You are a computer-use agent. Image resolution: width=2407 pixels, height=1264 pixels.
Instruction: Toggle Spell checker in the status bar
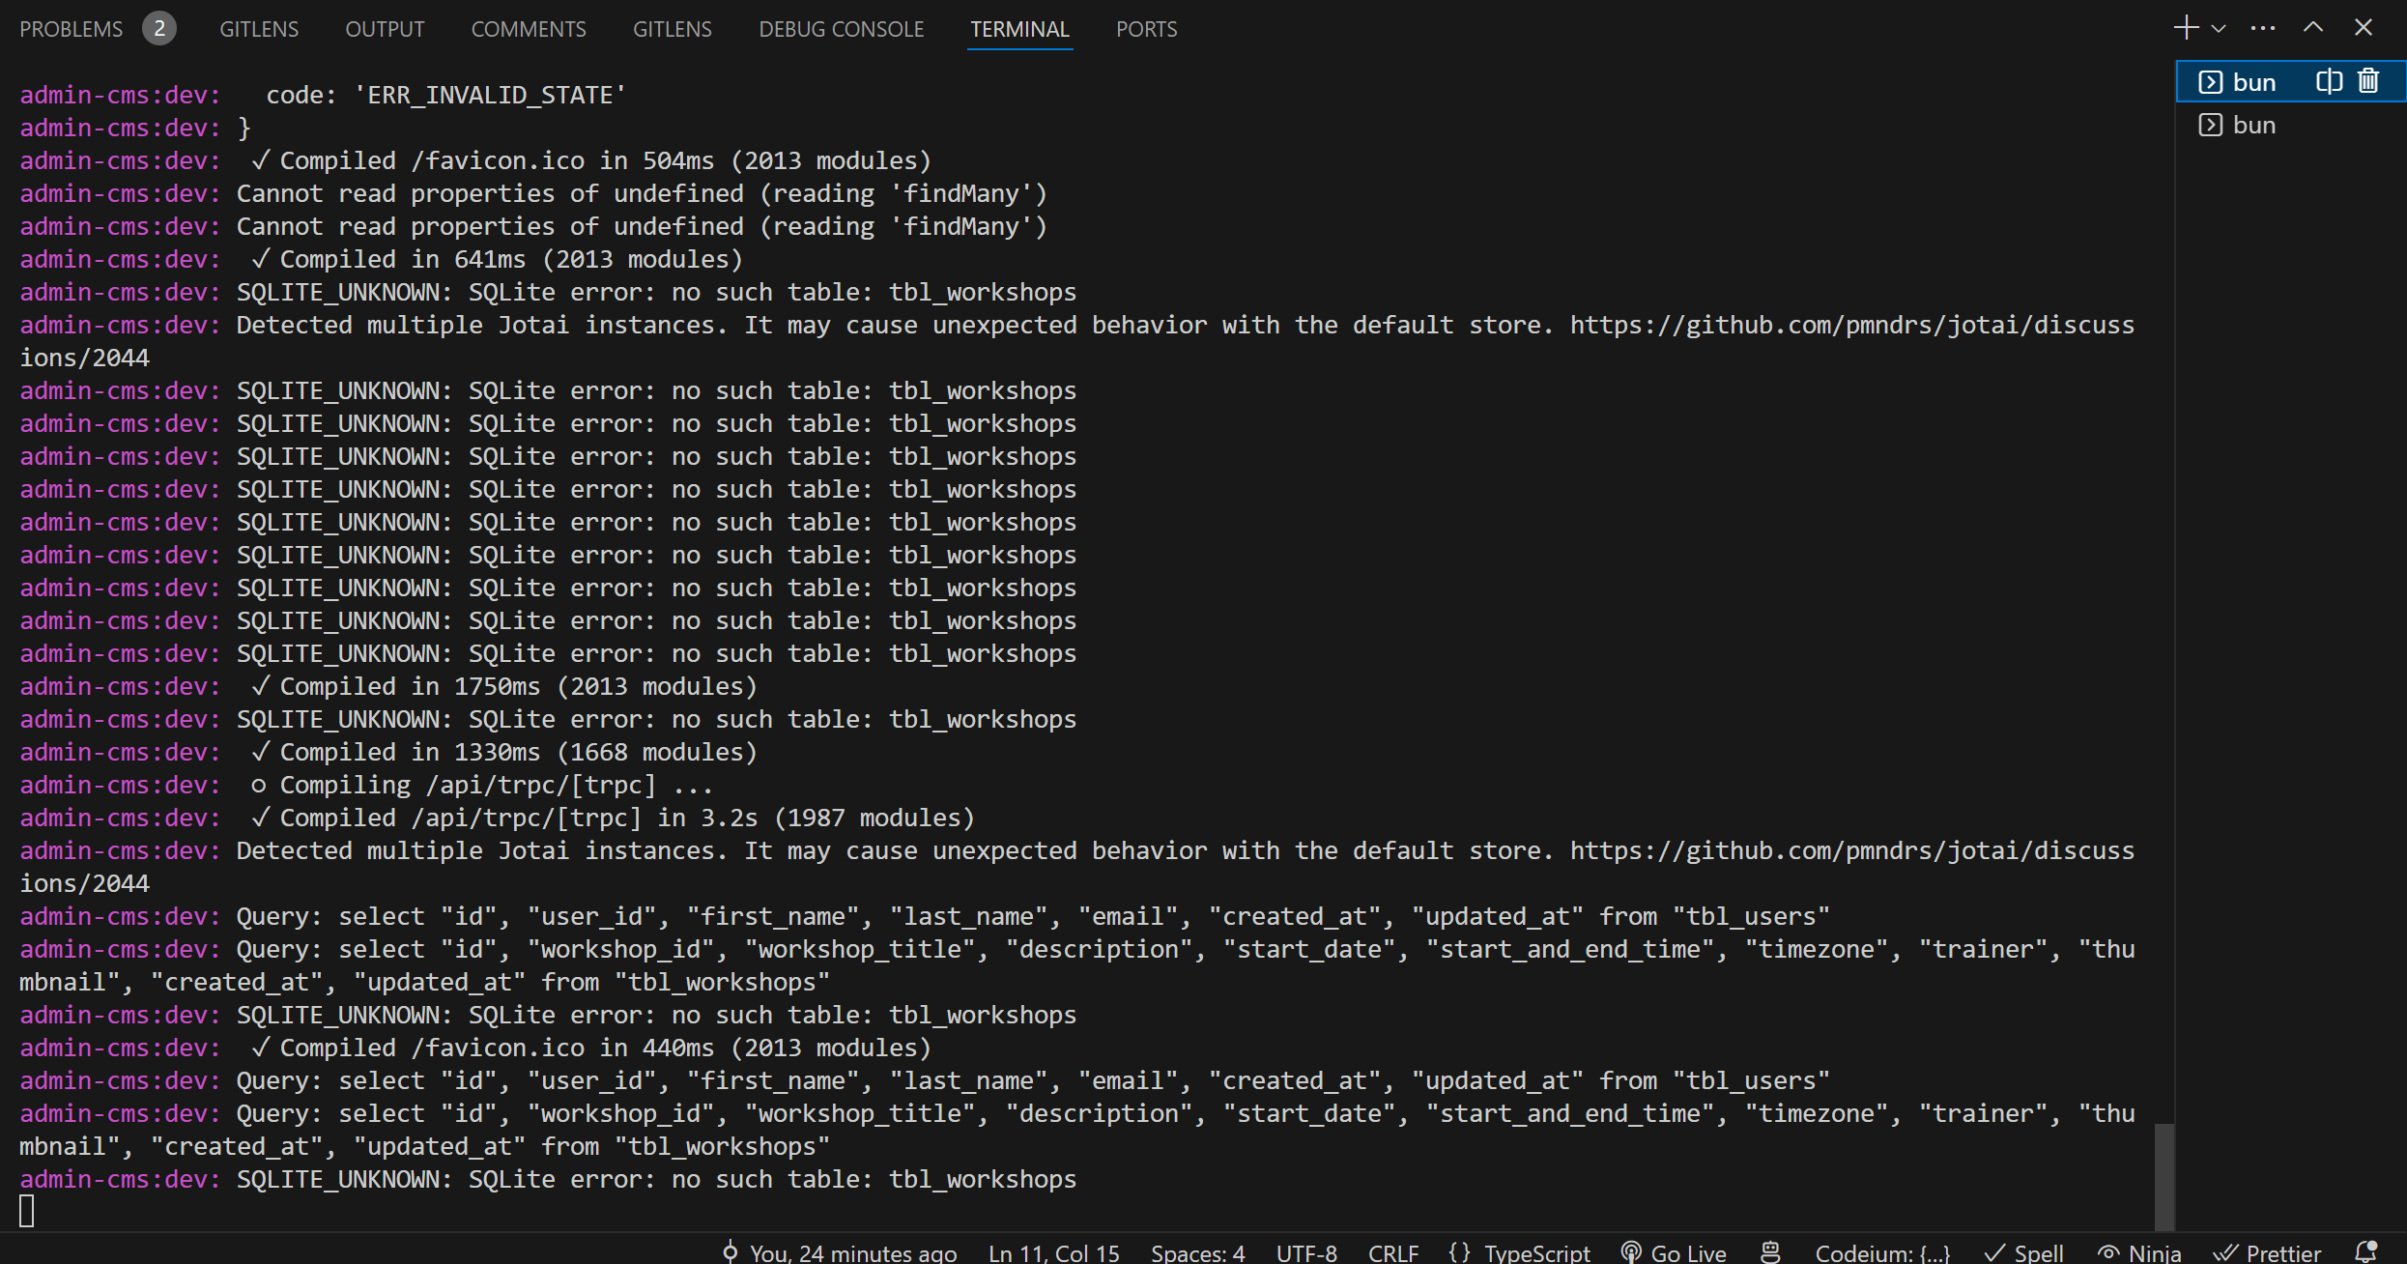point(2024,1252)
